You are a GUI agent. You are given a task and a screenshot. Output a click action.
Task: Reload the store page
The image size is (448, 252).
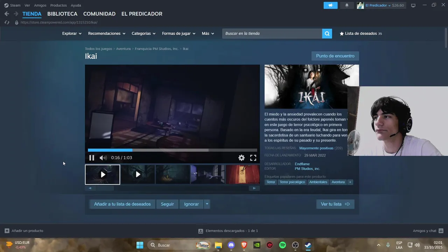[7, 22]
